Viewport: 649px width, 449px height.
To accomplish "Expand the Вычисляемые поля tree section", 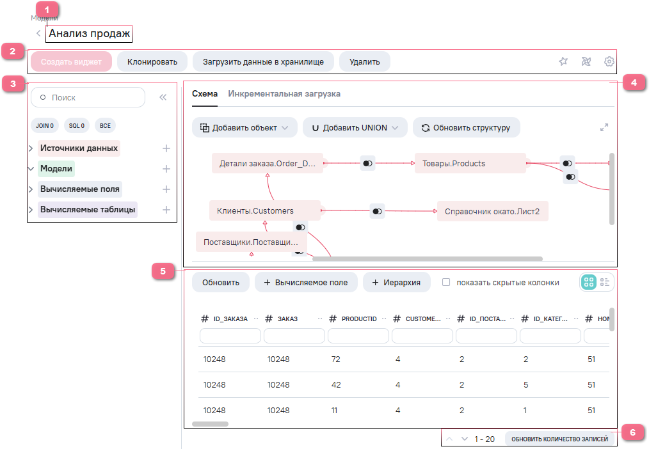I will (31, 189).
